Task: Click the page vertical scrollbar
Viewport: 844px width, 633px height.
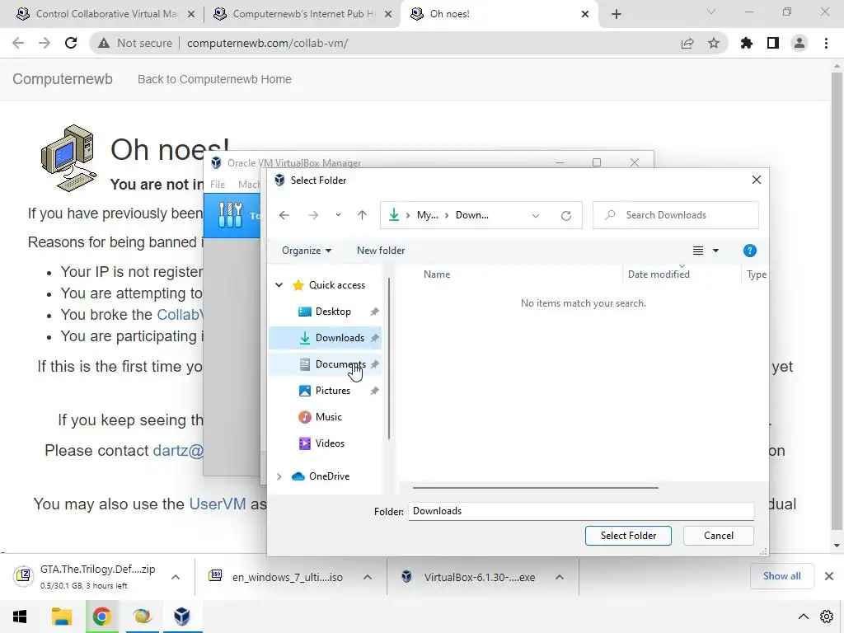Action: click(837, 302)
